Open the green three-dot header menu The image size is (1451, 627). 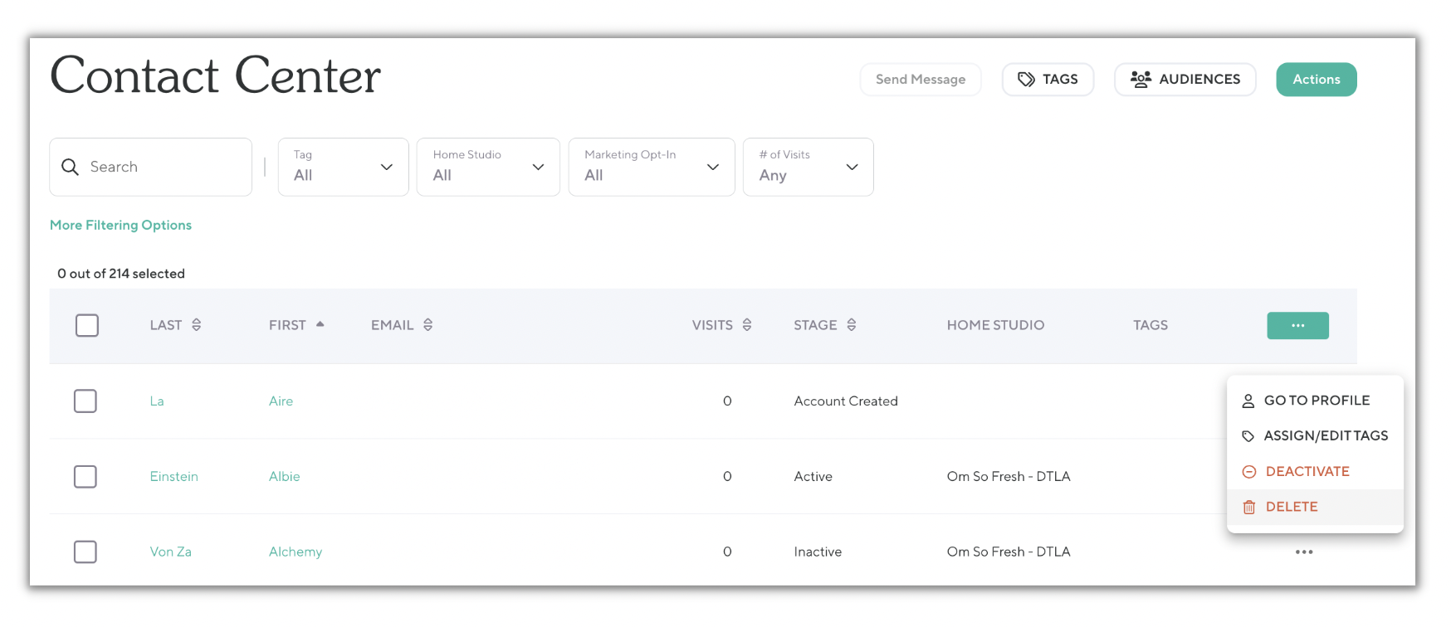coord(1297,326)
